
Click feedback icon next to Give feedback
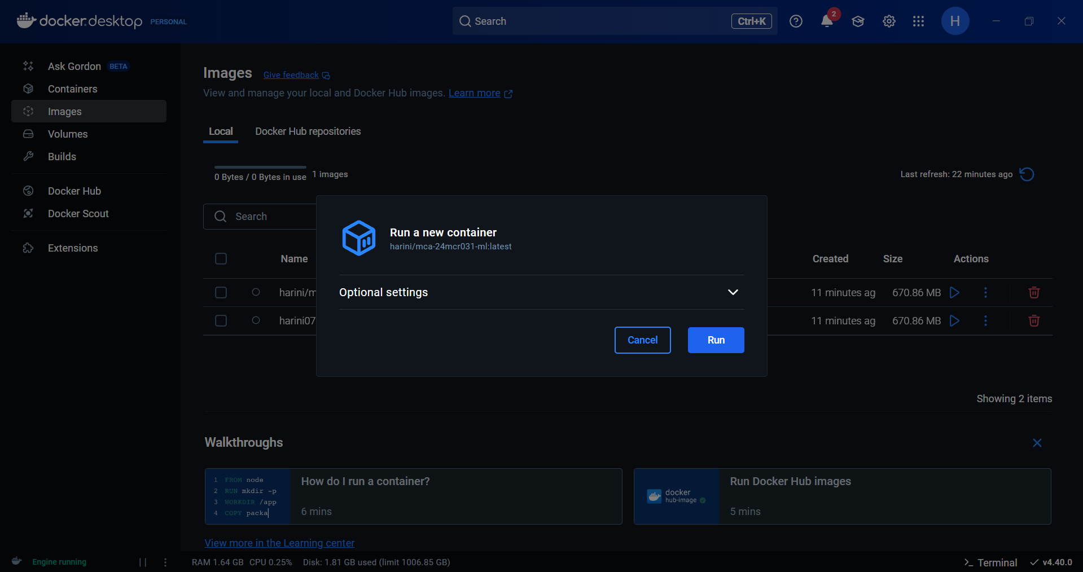[x=326, y=76]
